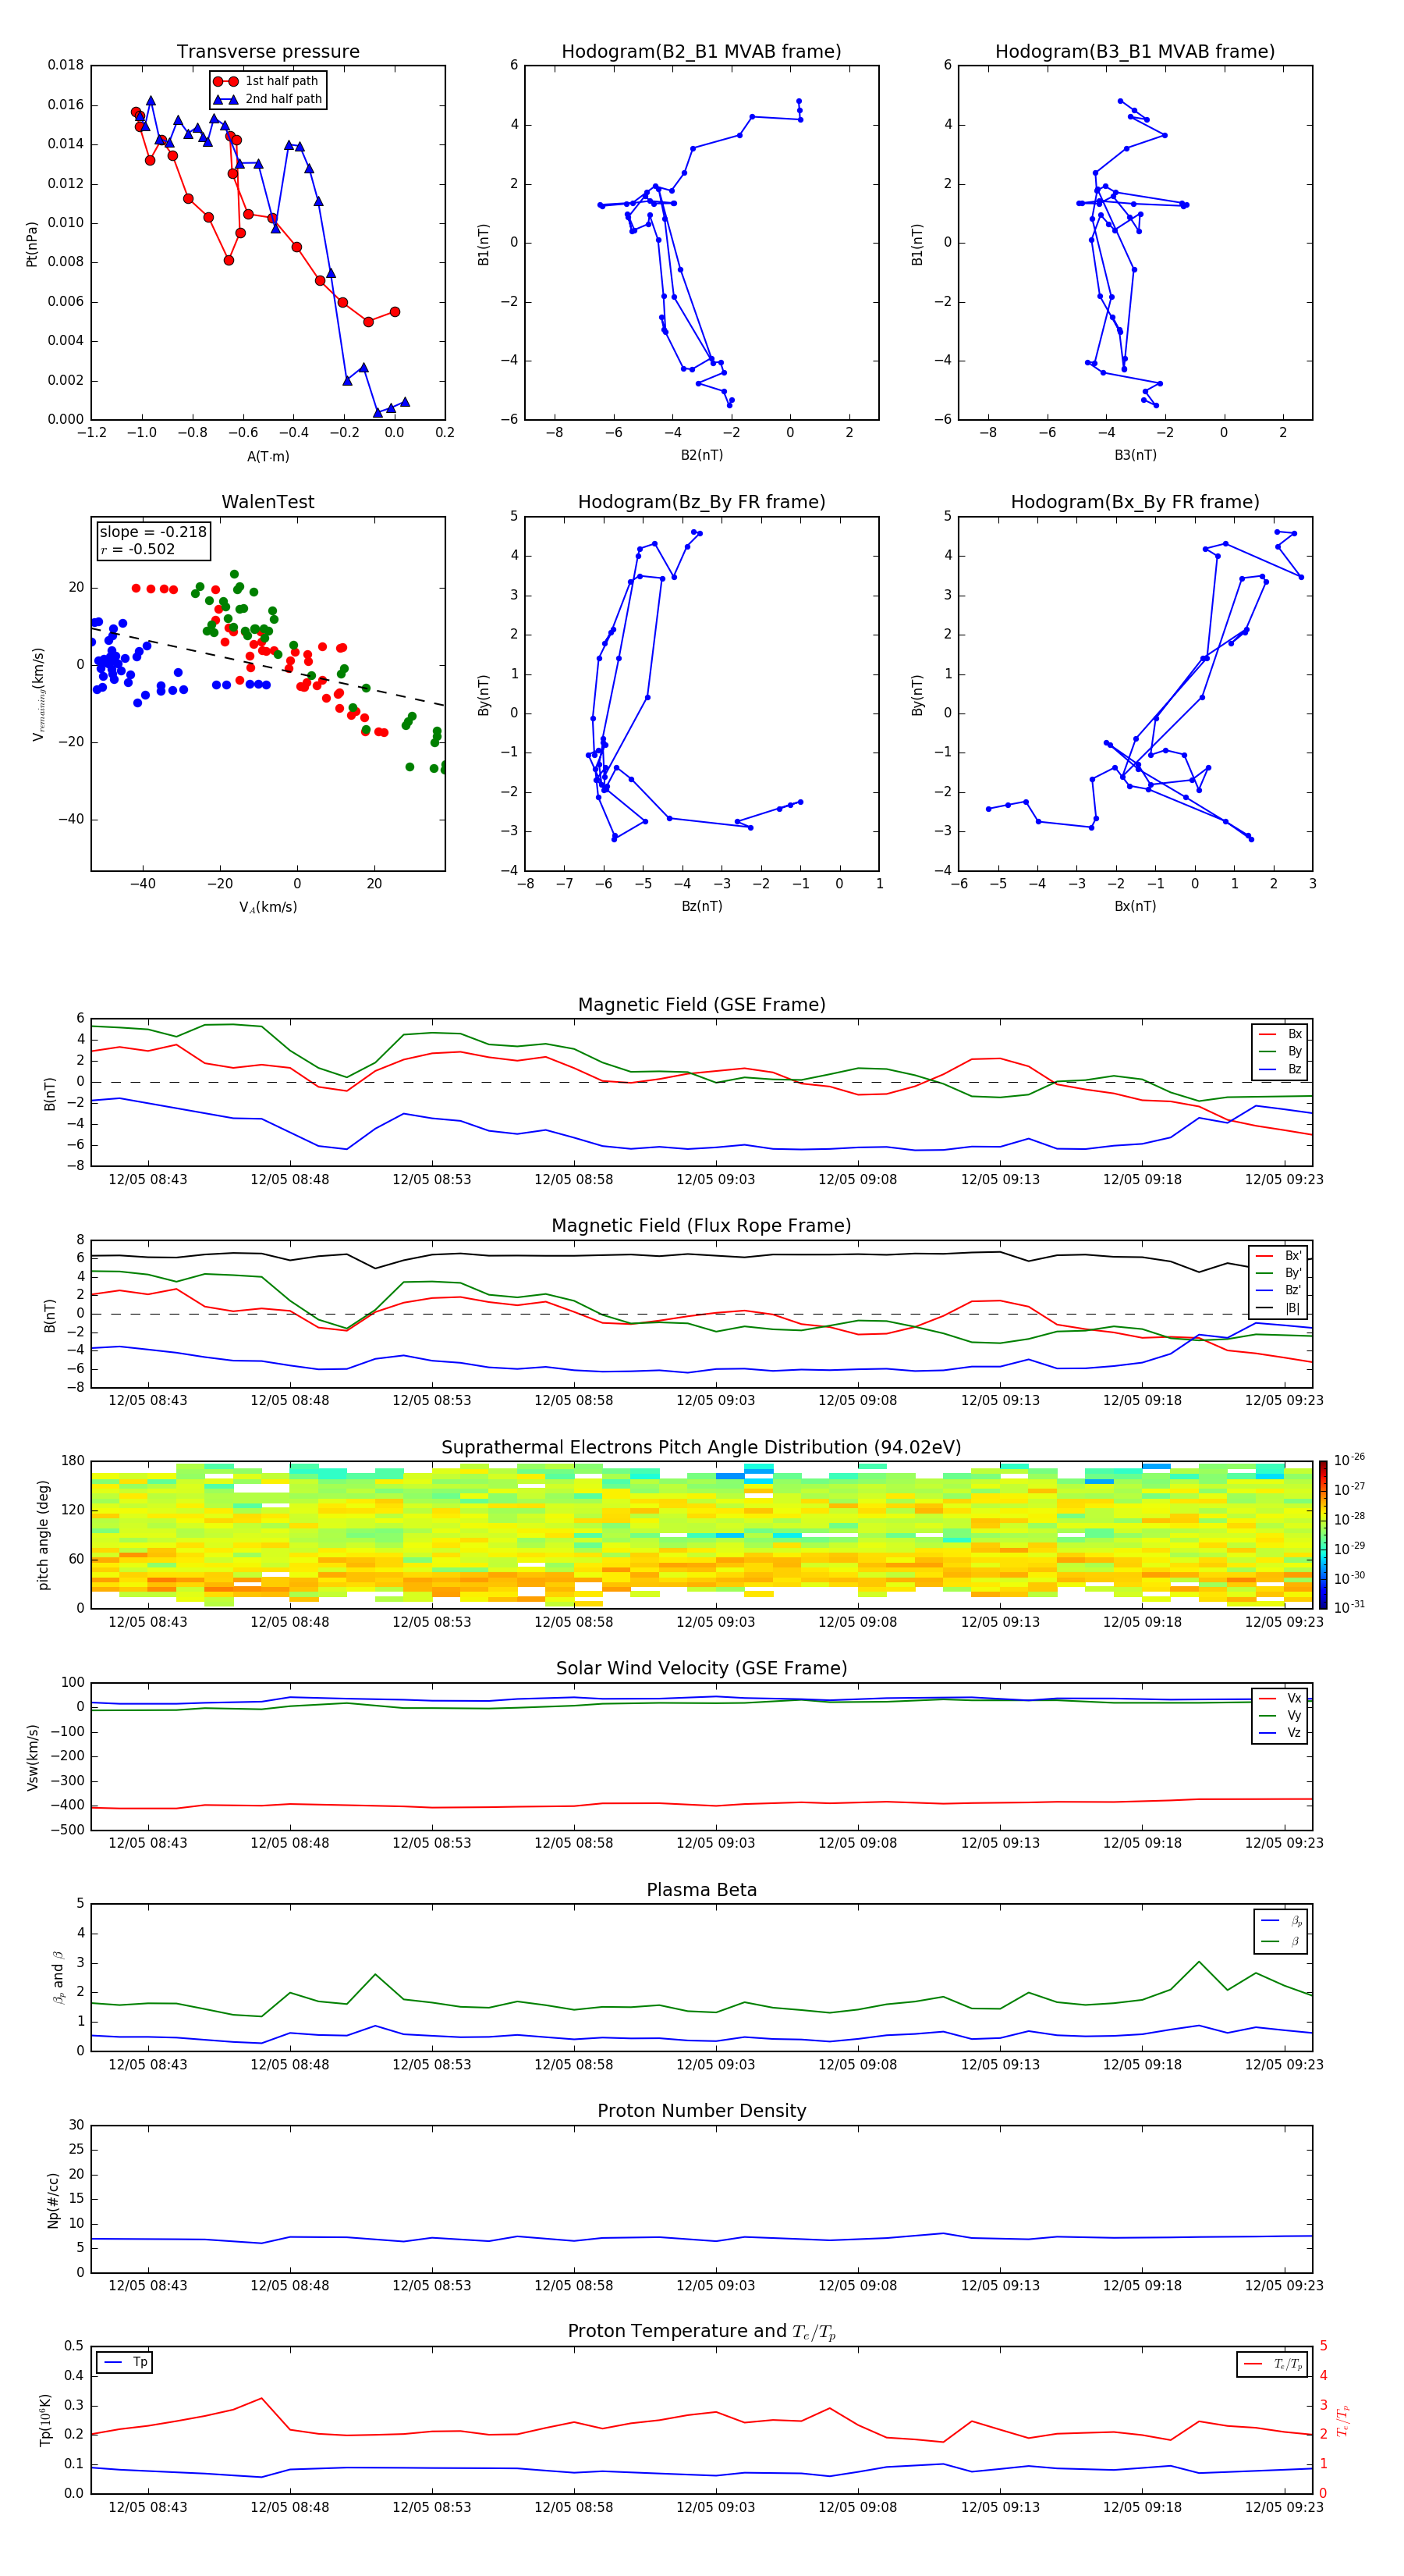Click the '1st half path' legend entry

(267, 81)
